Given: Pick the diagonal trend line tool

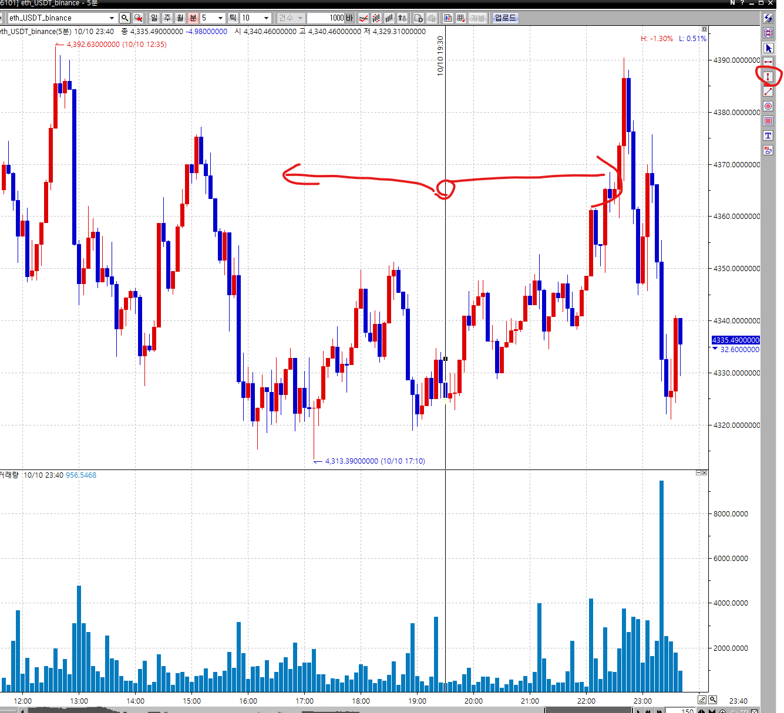Looking at the screenshot, I should pos(768,92).
